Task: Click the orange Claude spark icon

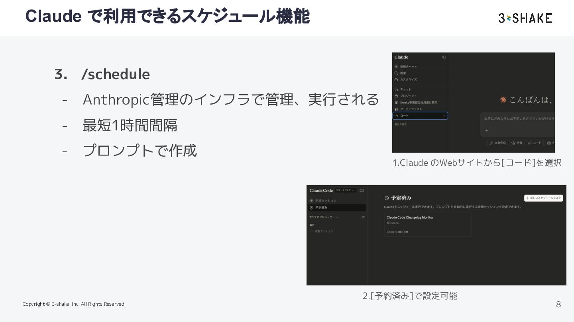Action: point(503,100)
